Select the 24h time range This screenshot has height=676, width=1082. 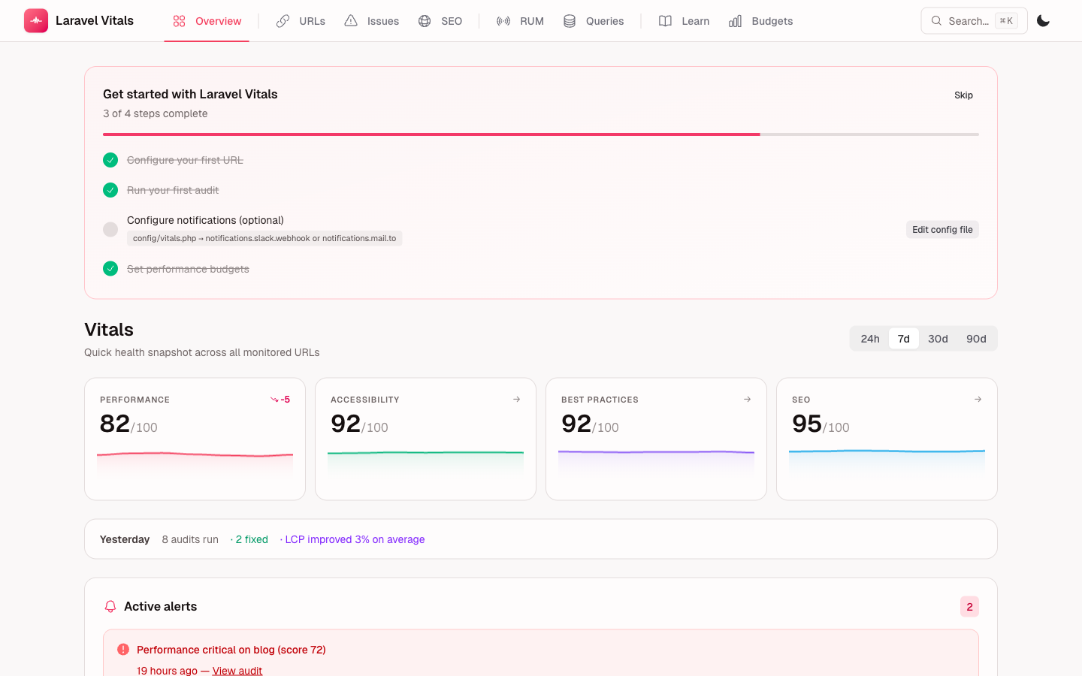870,339
